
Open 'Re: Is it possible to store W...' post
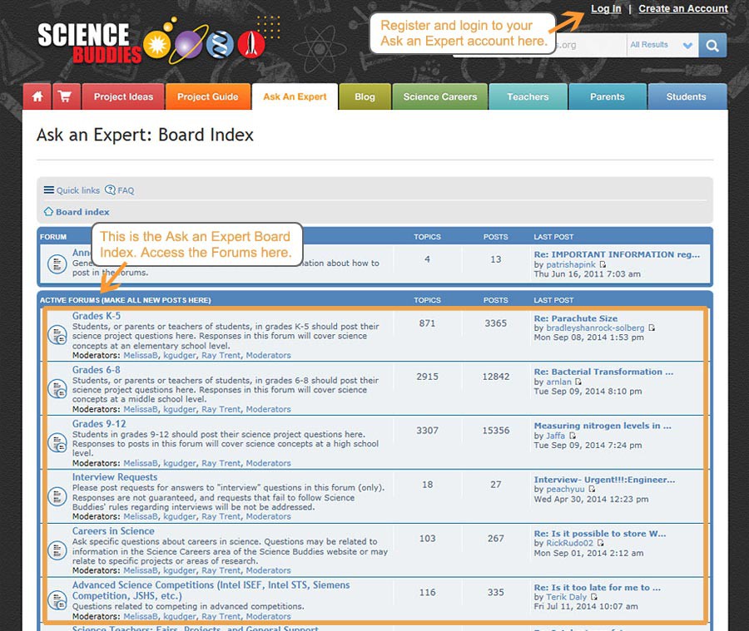[600, 534]
